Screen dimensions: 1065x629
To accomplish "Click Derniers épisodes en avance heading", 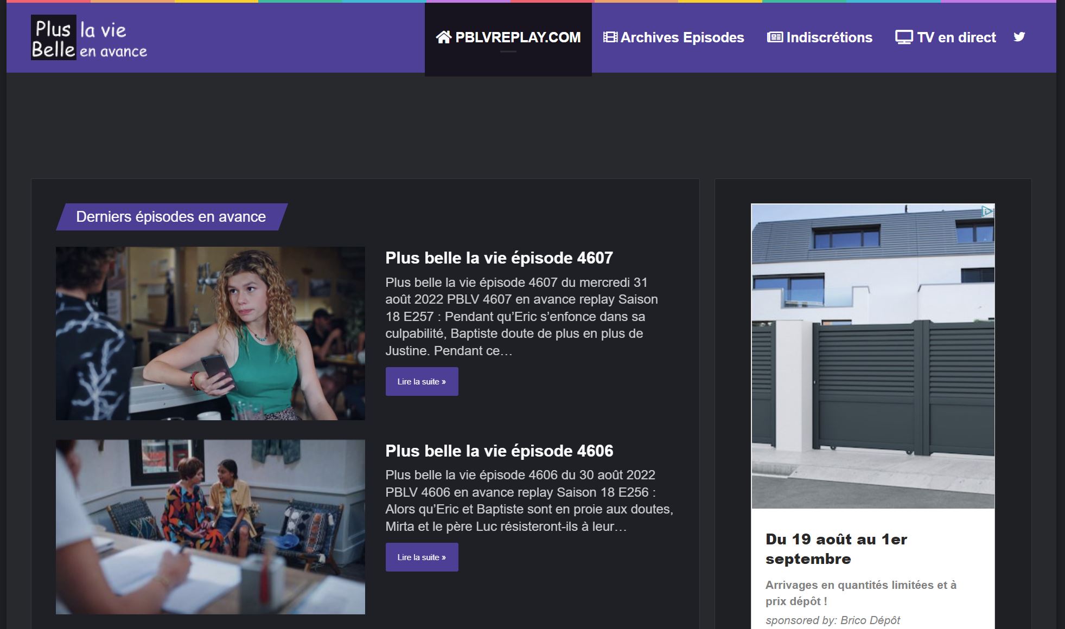I will 171,217.
